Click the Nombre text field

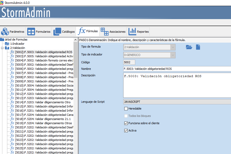(x=177, y=69)
